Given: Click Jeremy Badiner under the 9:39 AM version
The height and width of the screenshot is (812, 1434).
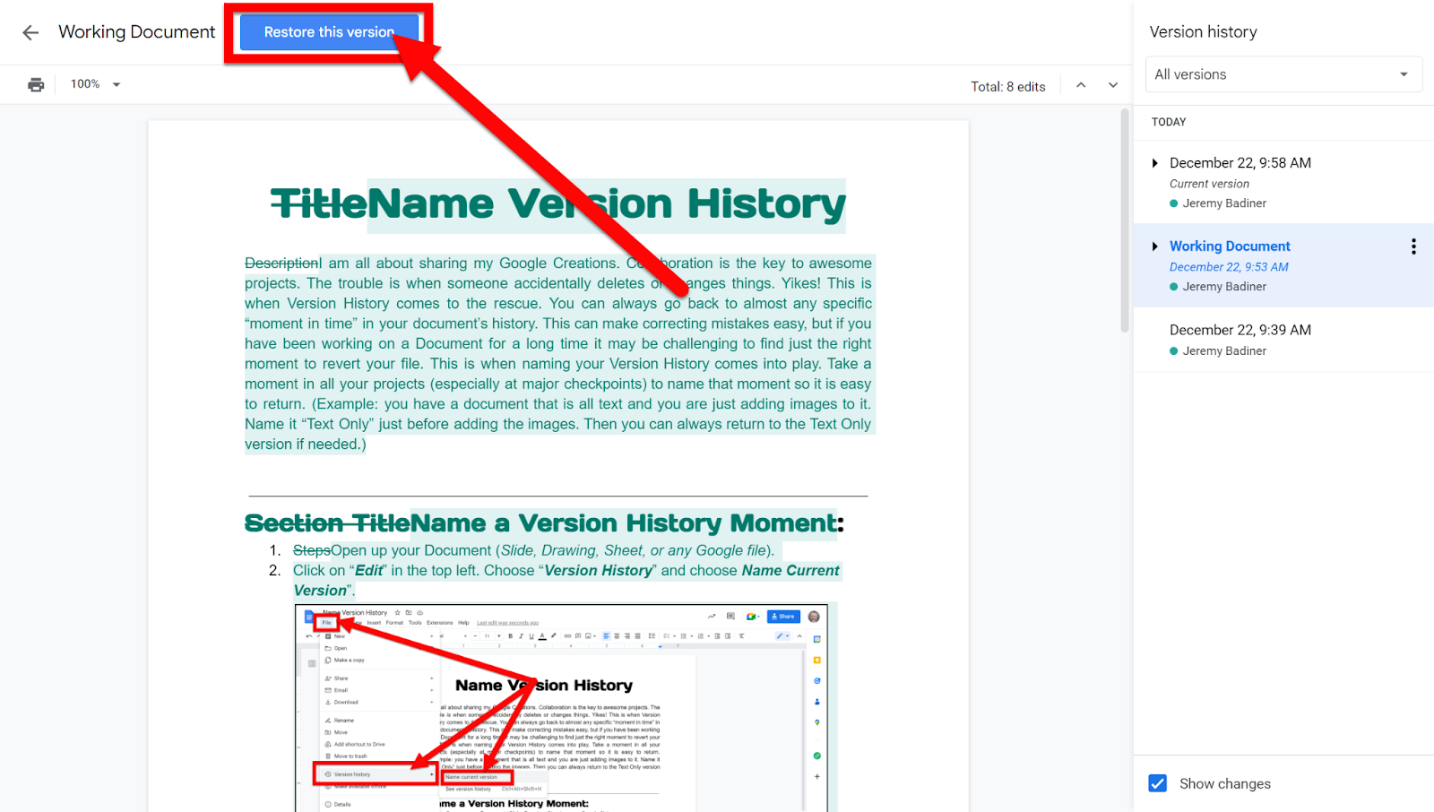Looking at the screenshot, I should [x=1224, y=351].
